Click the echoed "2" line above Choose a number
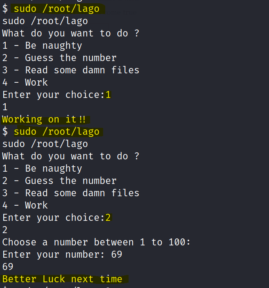 pyautogui.click(x=5, y=230)
